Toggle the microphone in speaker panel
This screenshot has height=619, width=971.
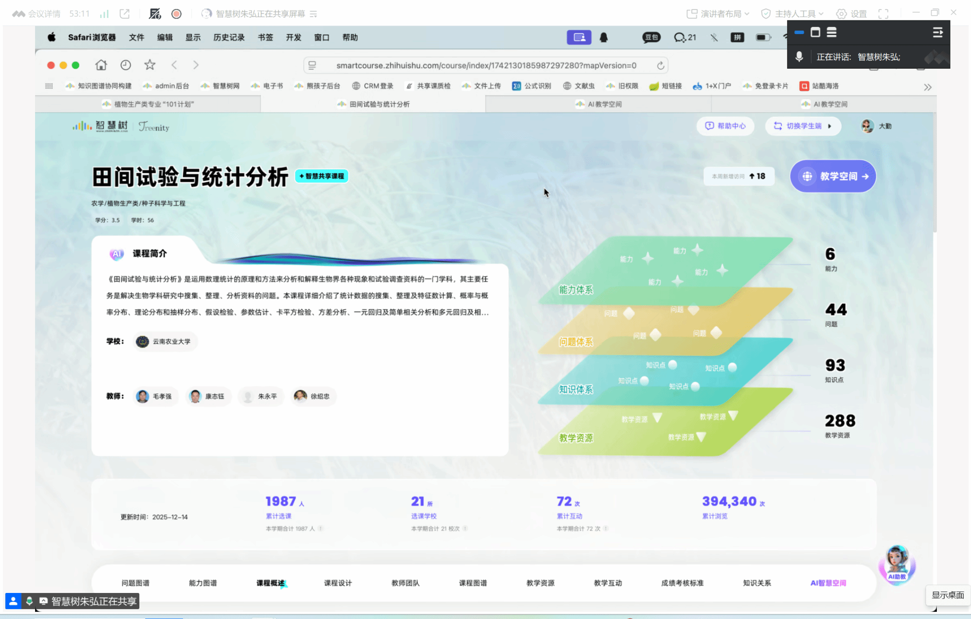[x=799, y=57]
